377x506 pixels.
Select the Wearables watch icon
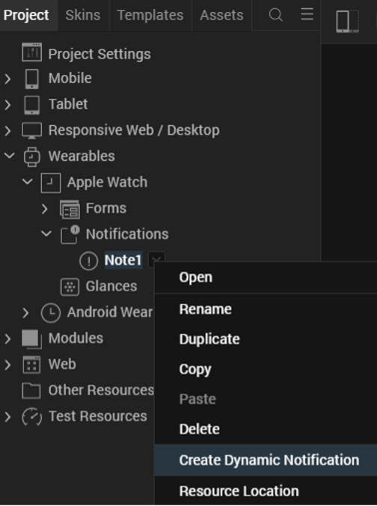click(31, 157)
